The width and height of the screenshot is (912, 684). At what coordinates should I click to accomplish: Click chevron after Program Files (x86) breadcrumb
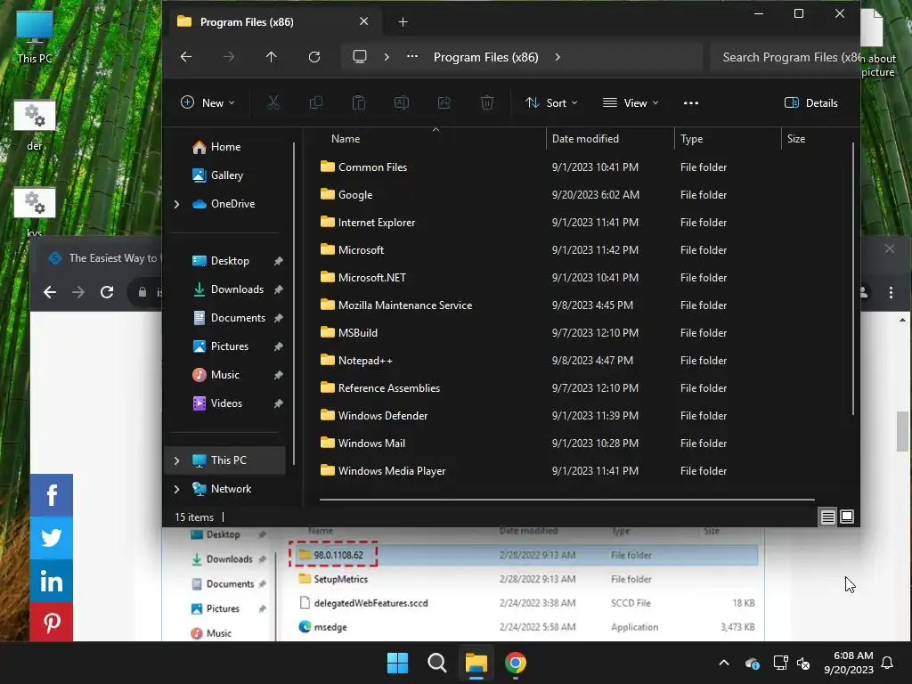pyautogui.click(x=558, y=57)
